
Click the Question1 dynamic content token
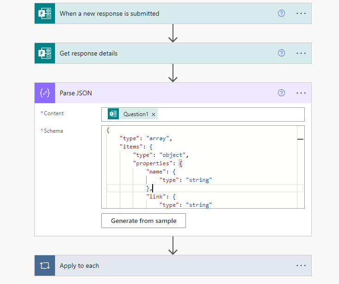(x=136, y=114)
